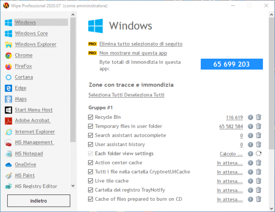Delete Recycle Bin trash using bin icon

(x=258, y=117)
